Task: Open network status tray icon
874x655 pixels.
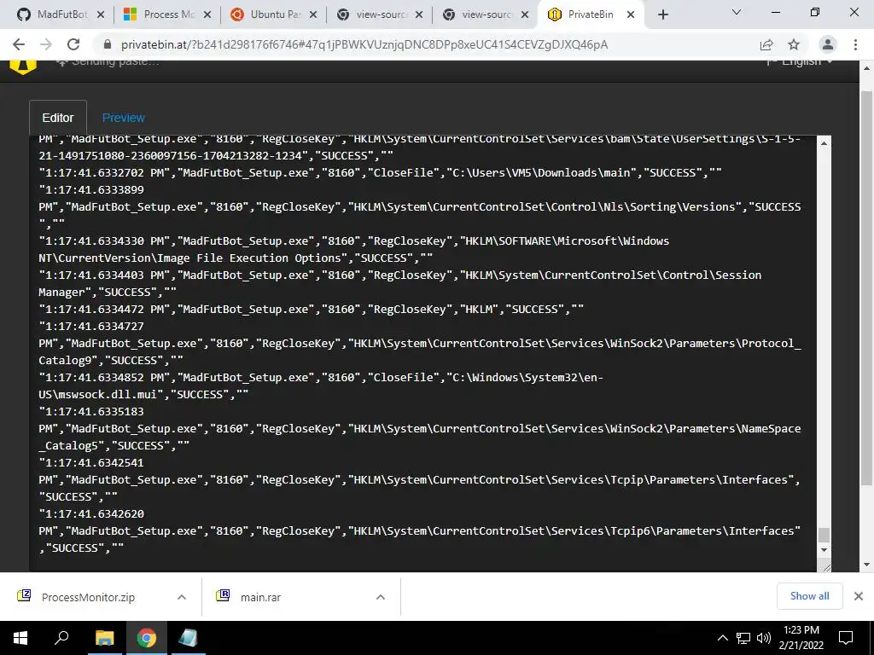Action: pos(743,638)
